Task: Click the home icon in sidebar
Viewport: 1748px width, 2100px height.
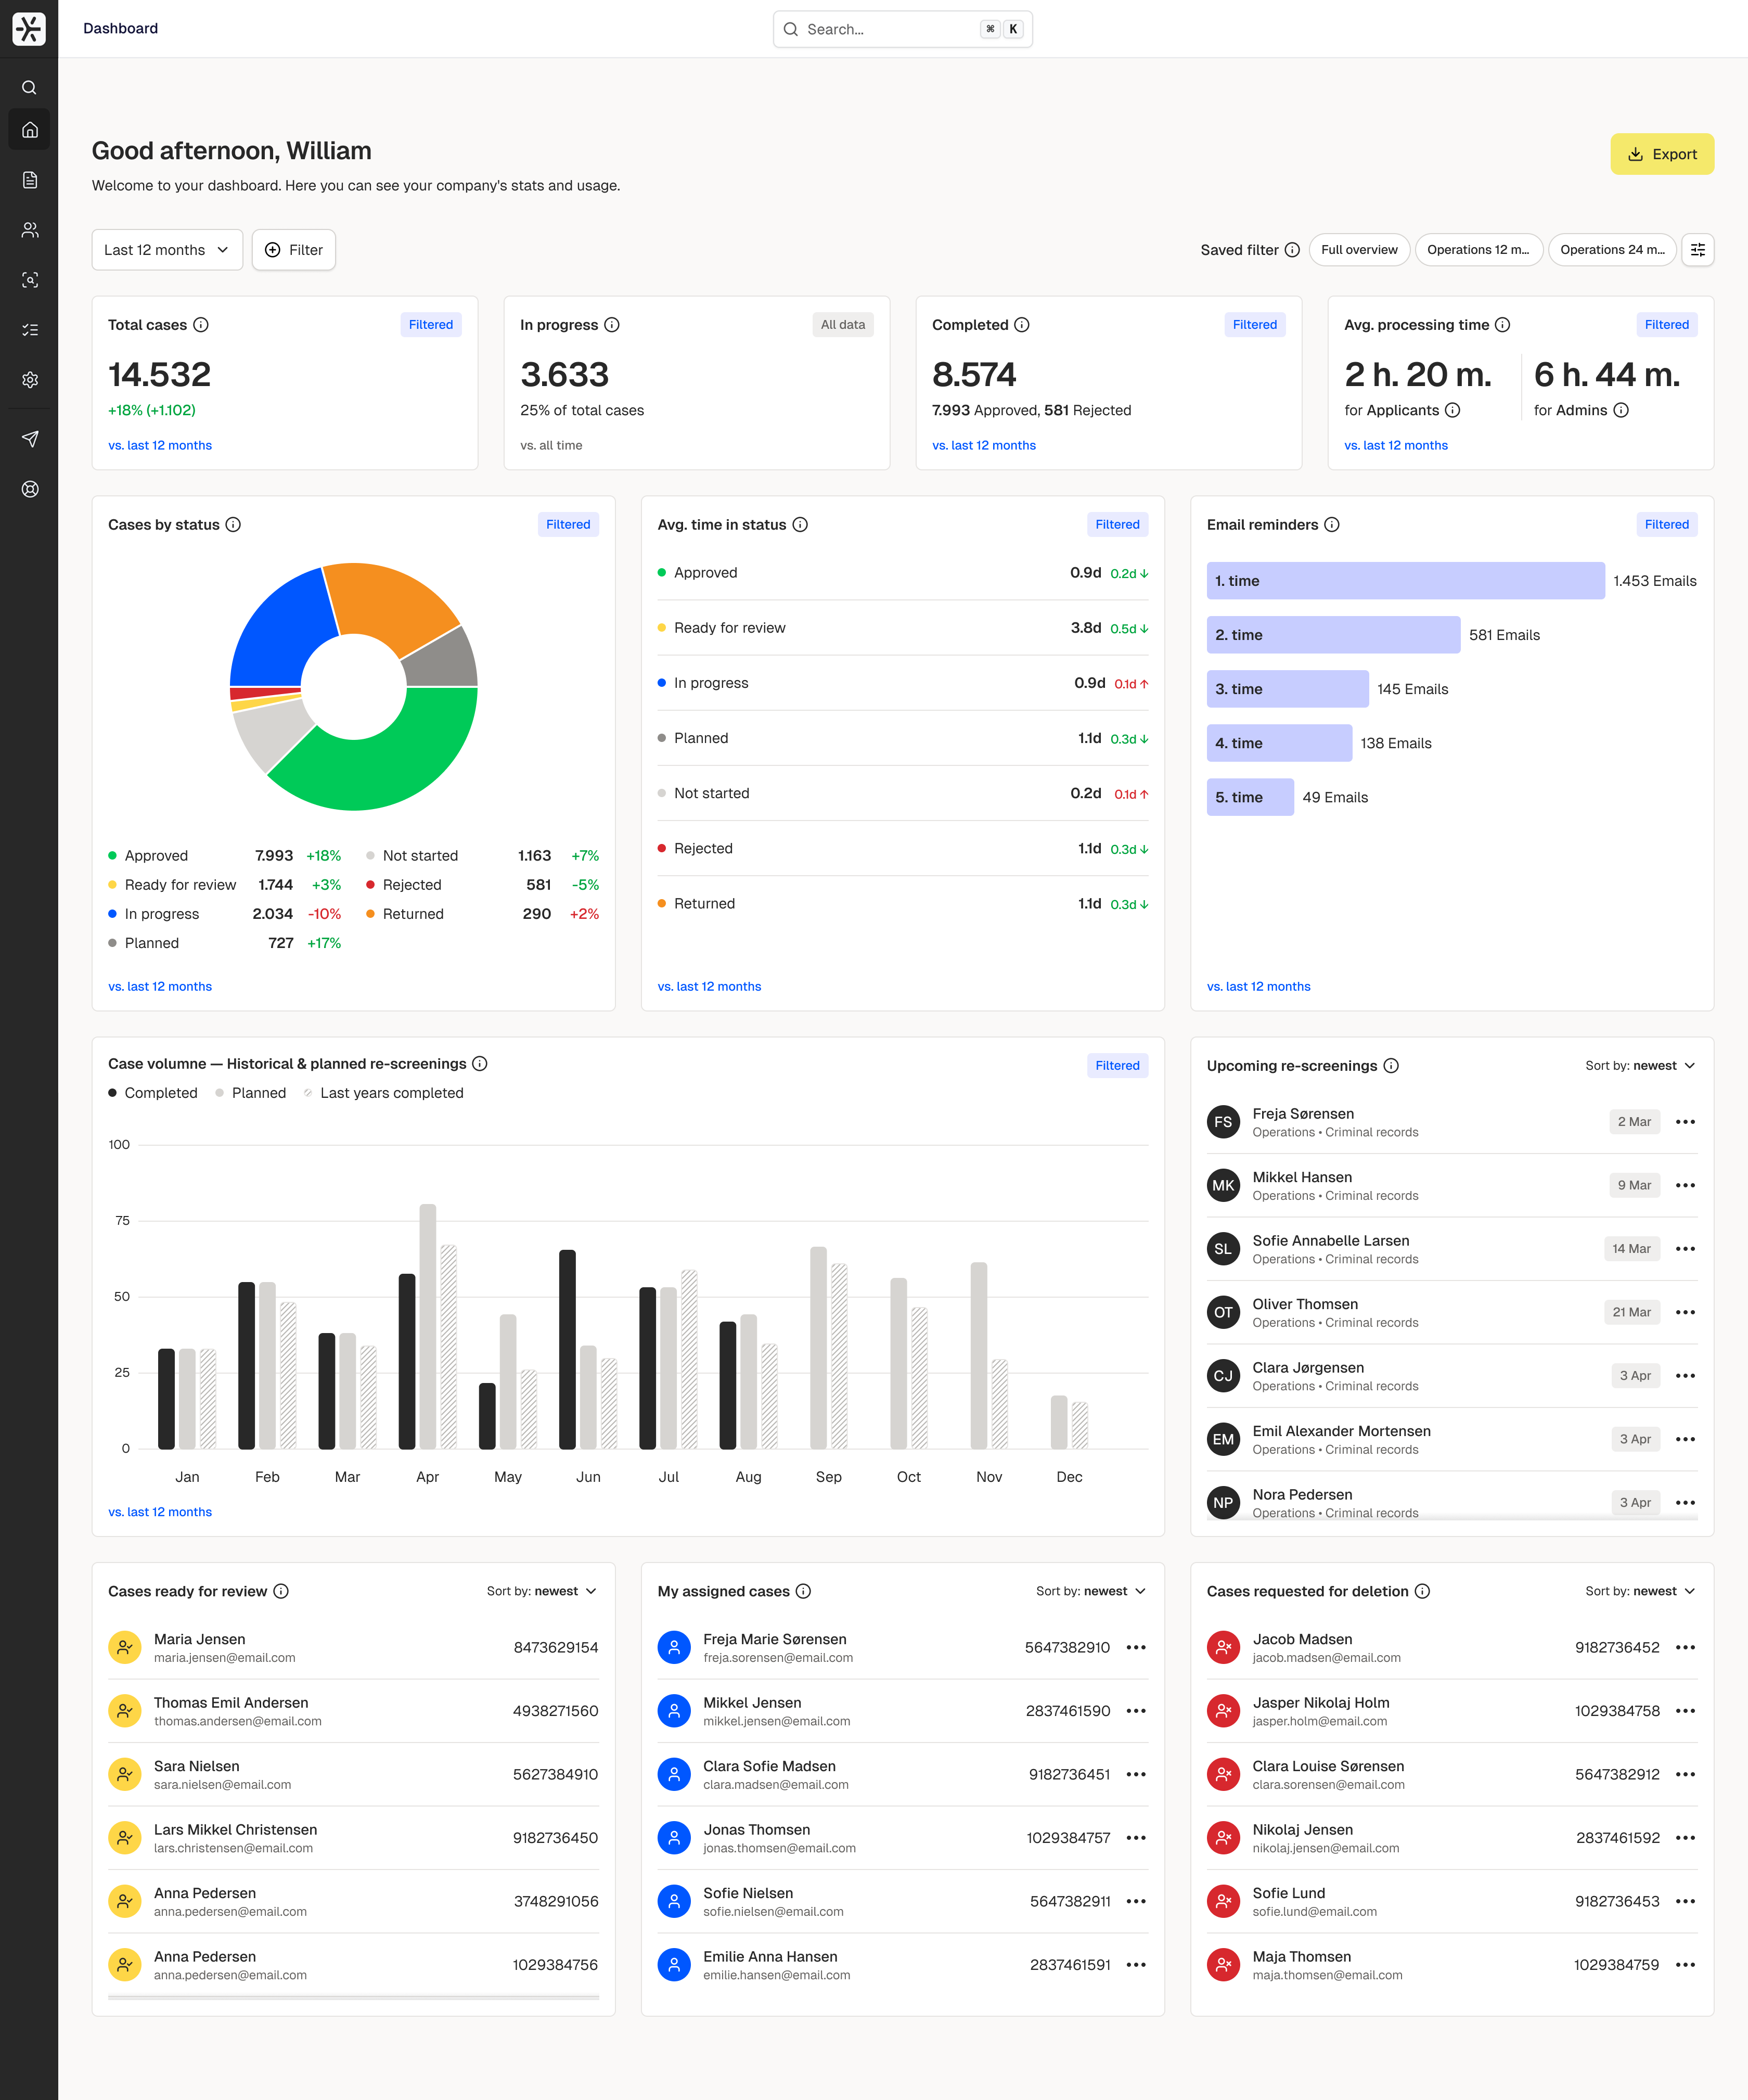Action: click(30, 130)
